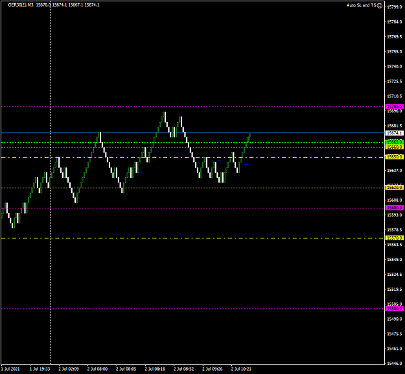Click the 15769.5 price scale value
The image size is (405, 374).
(395, 37)
